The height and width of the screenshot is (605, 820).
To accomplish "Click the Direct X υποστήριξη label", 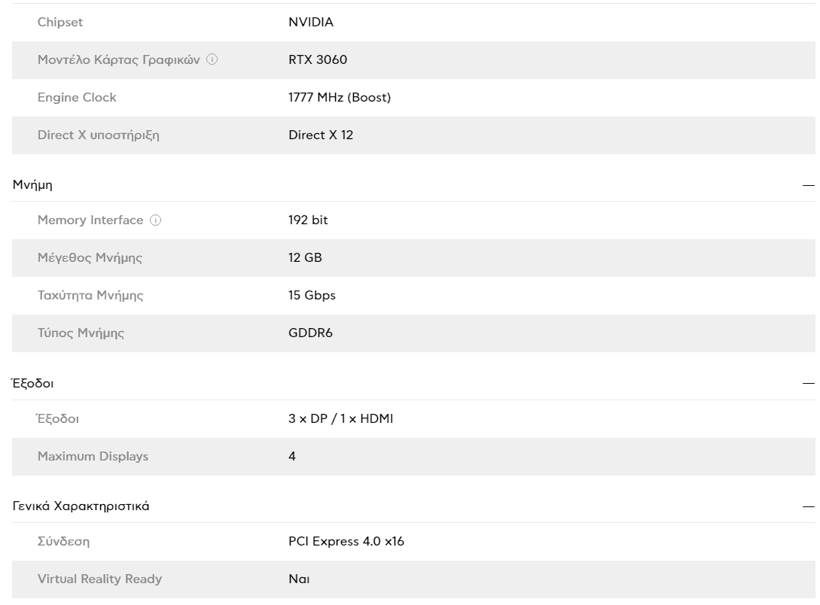I will [99, 135].
